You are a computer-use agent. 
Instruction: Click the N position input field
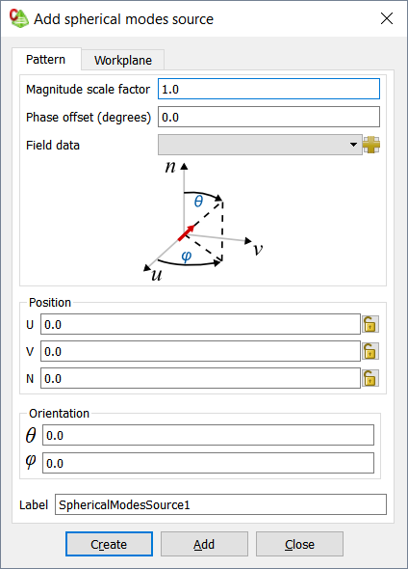coord(200,378)
